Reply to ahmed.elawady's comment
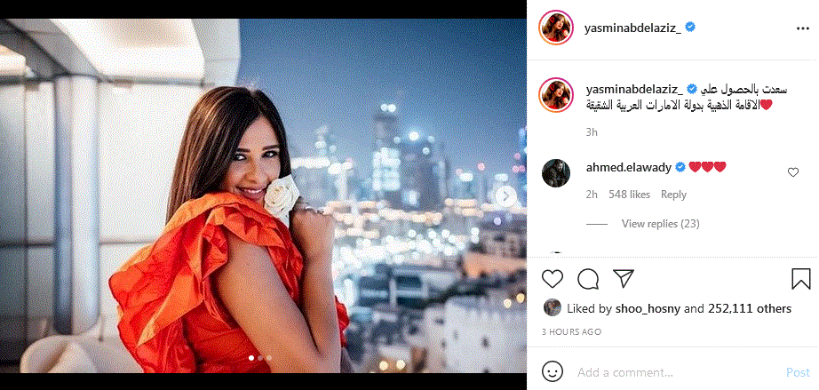 [x=673, y=195]
